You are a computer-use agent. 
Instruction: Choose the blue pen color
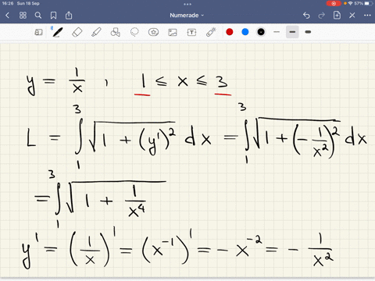245,32
